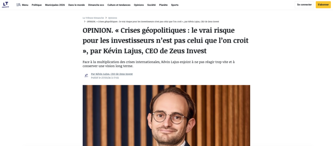The height and width of the screenshot is (146, 333).
Task: Click the LT Dimanche logo in header
Action: (6, 5)
